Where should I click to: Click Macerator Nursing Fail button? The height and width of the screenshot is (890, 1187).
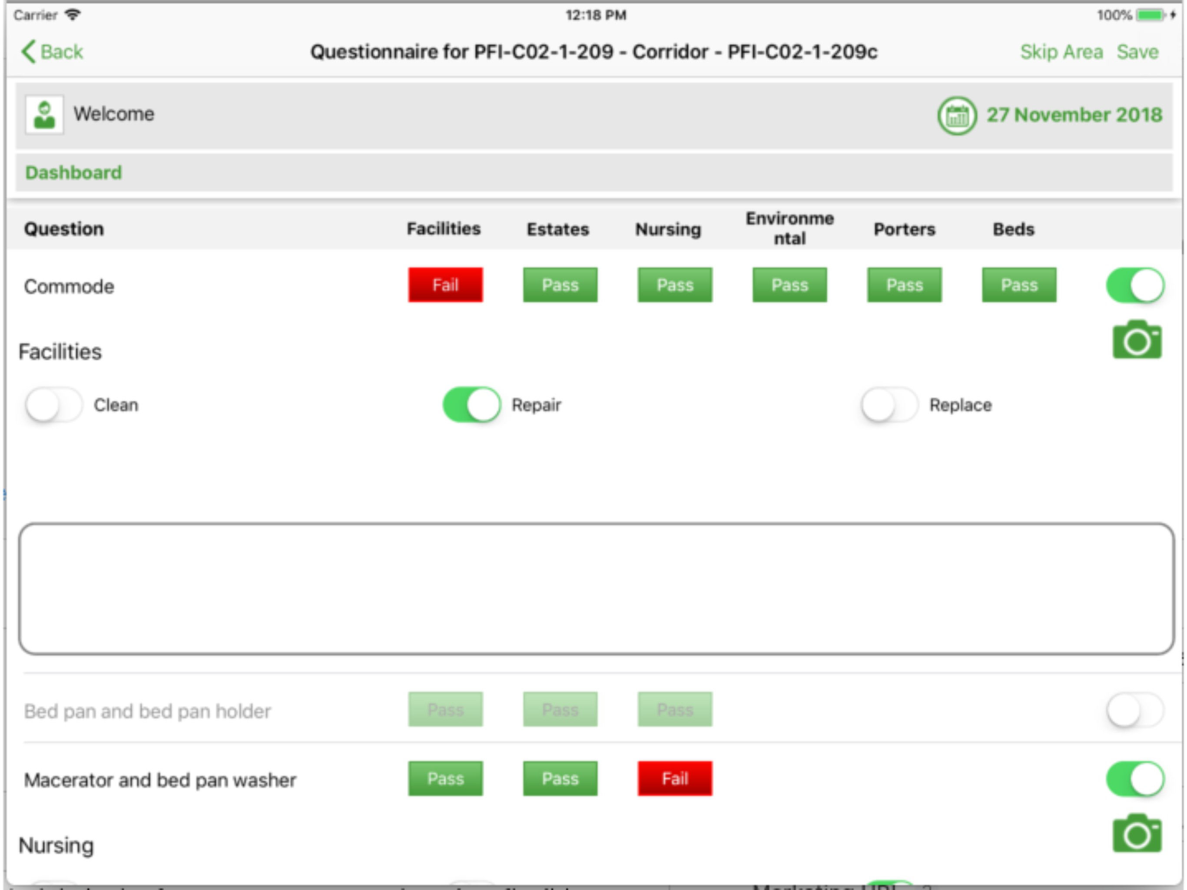click(675, 779)
